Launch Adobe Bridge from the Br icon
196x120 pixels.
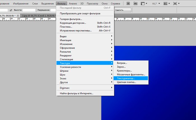coord(129,4)
